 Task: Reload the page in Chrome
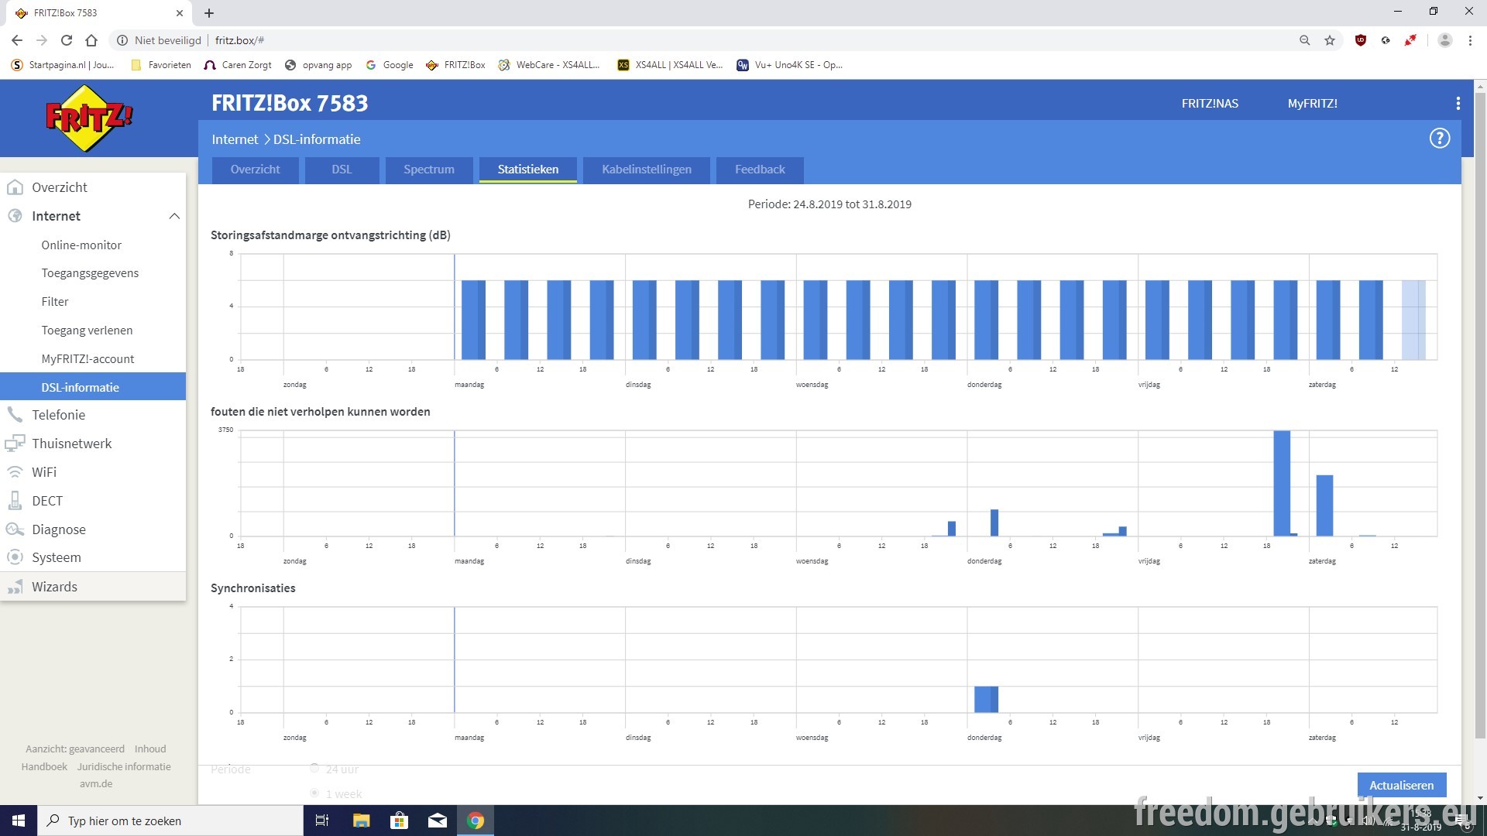[x=67, y=40]
